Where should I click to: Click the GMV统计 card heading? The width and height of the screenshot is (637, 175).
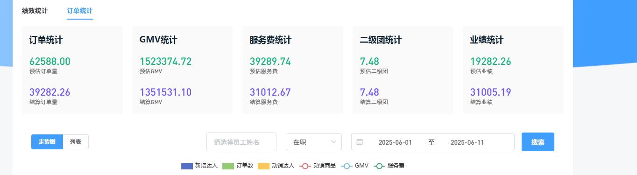pyautogui.click(x=158, y=40)
